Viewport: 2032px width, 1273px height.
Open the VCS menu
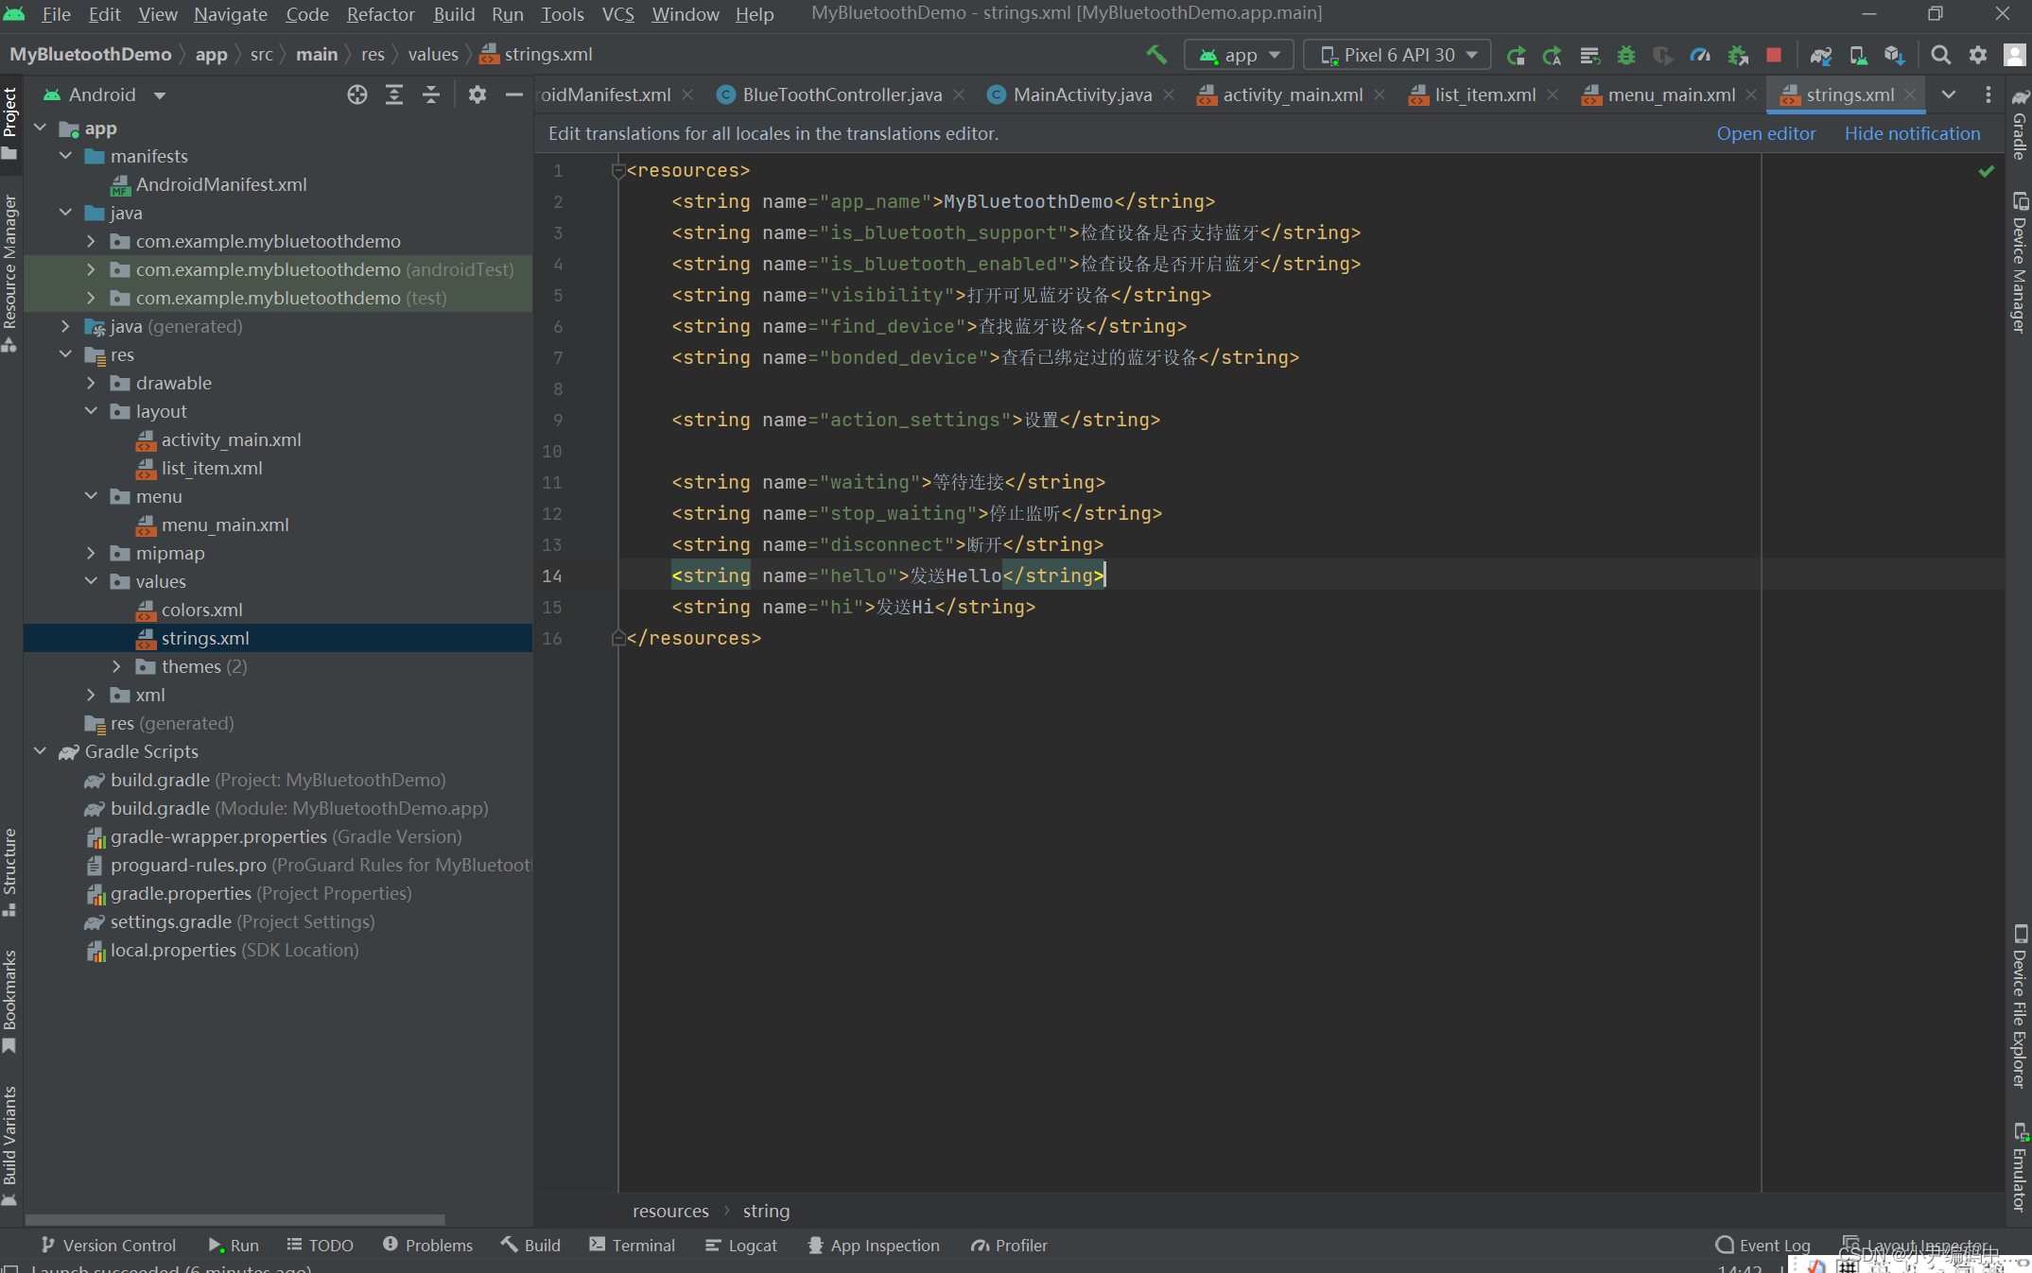[x=617, y=14]
